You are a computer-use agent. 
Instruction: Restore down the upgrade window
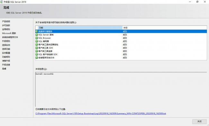197,2
